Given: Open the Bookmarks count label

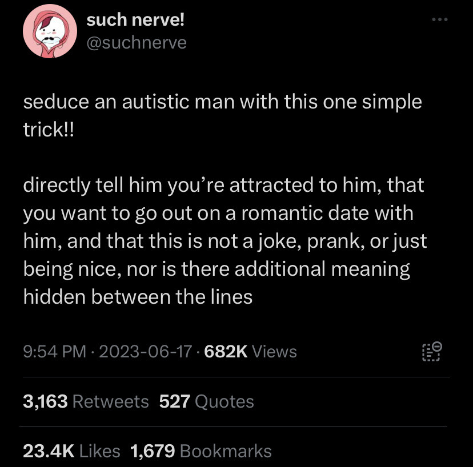Looking at the screenshot, I should coord(226,451).
